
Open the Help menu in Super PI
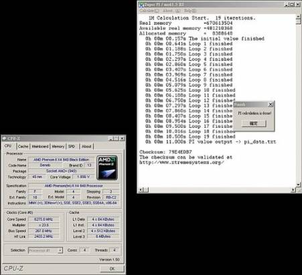[190, 11]
